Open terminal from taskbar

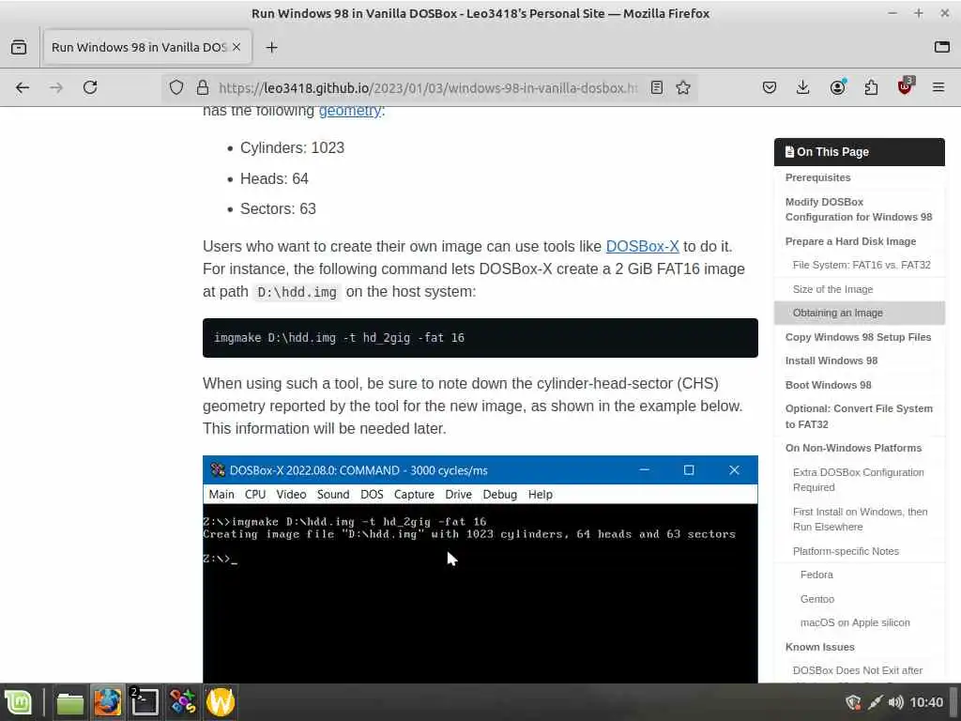tap(145, 702)
